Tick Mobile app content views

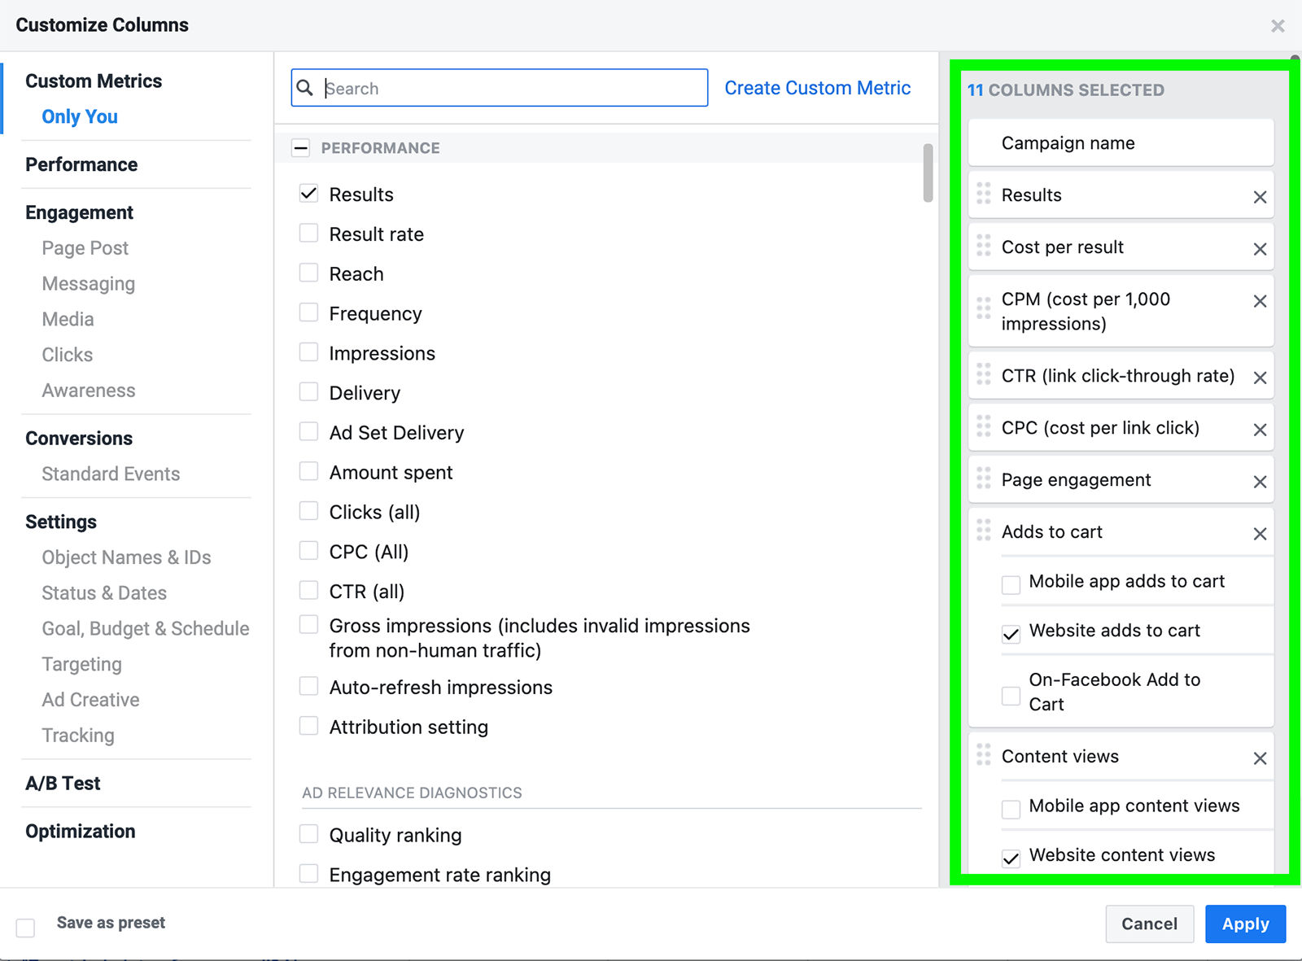pyautogui.click(x=1011, y=810)
